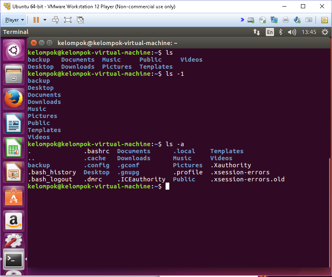The height and width of the screenshot is (277, 332).
Task: Expand the hidden devices chevron in VMware toolbar
Action: [243, 20]
